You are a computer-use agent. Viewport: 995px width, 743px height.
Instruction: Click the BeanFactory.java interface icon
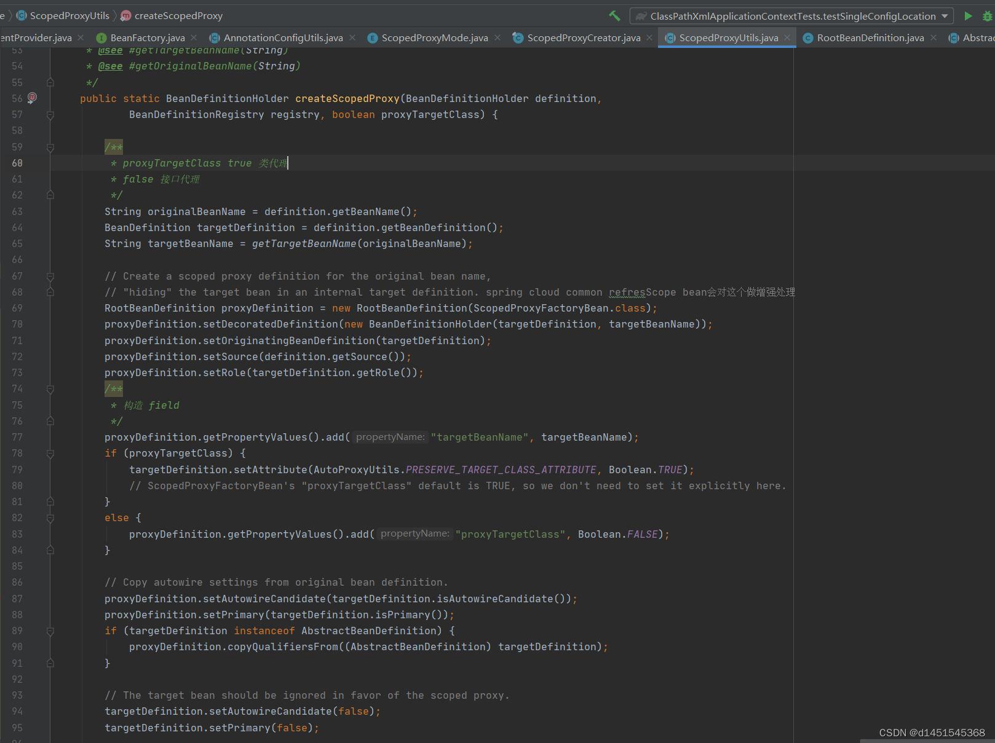(102, 38)
